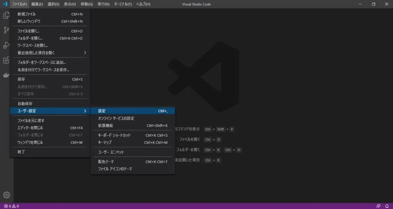This screenshot has height=209, width=393.
Task: Open ユーザー スニペット entry
Action: pos(133,152)
